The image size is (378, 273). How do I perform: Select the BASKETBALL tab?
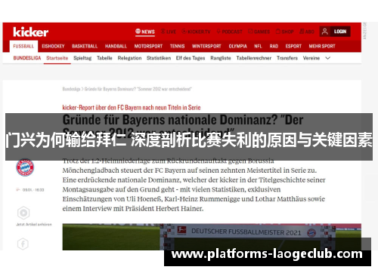click(x=85, y=46)
